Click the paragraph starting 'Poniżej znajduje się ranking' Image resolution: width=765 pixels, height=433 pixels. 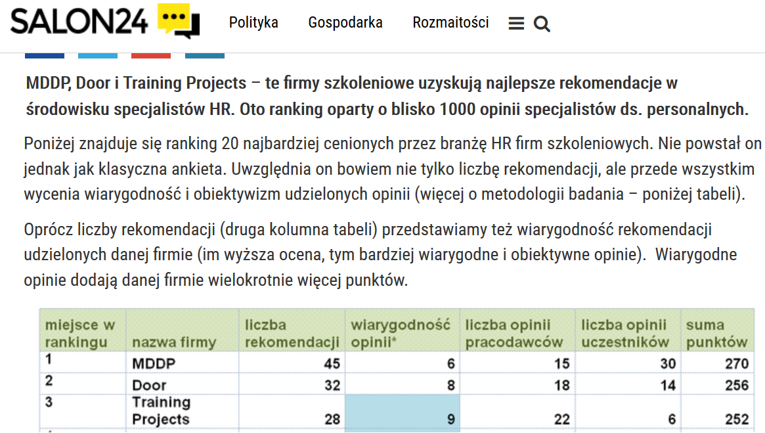click(393, 169)
